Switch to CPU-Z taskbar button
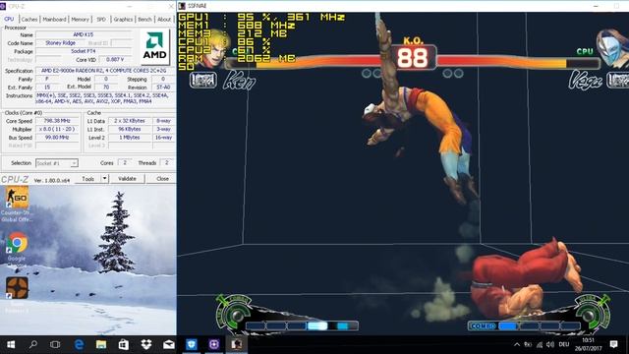Screen dimensions: 629x354 coord(214,344)
